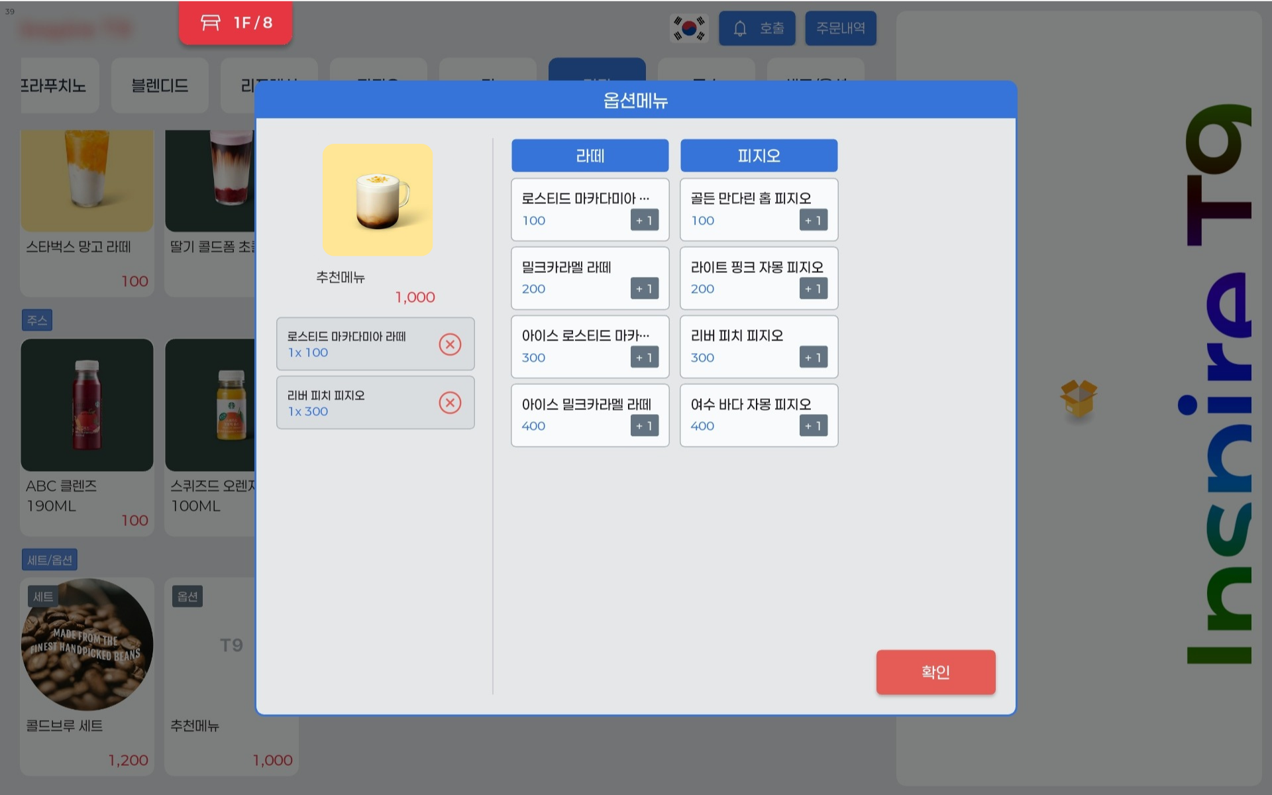1272x795 pixels.
Task: Add one 여수 바다 자몽 피지오
Action: click(x=813, y=426)
